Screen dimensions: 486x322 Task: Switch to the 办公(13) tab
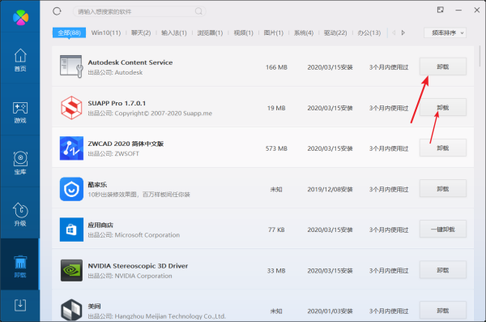[x=369, y=32]
